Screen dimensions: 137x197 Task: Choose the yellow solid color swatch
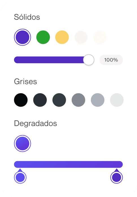pos(62,37)
